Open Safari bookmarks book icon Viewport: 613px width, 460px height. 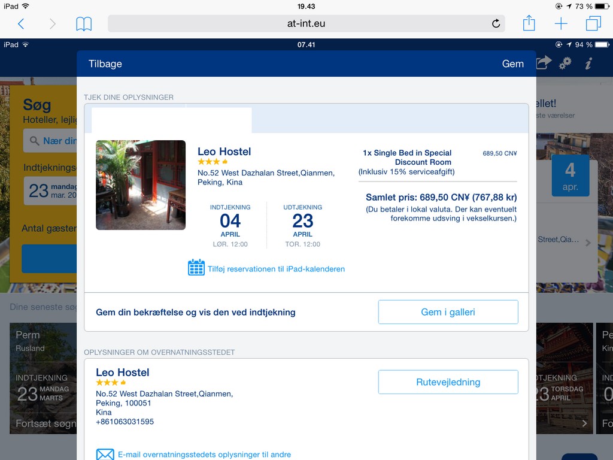84,24
